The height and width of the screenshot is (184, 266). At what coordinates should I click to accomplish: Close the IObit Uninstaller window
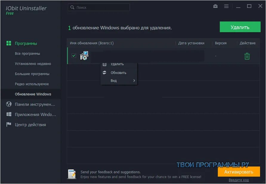pos(260,6)
